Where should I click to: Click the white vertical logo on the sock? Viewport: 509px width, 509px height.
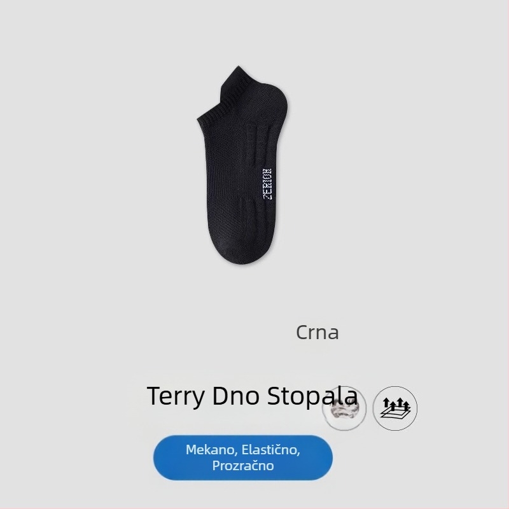click(x=267, y=184)
